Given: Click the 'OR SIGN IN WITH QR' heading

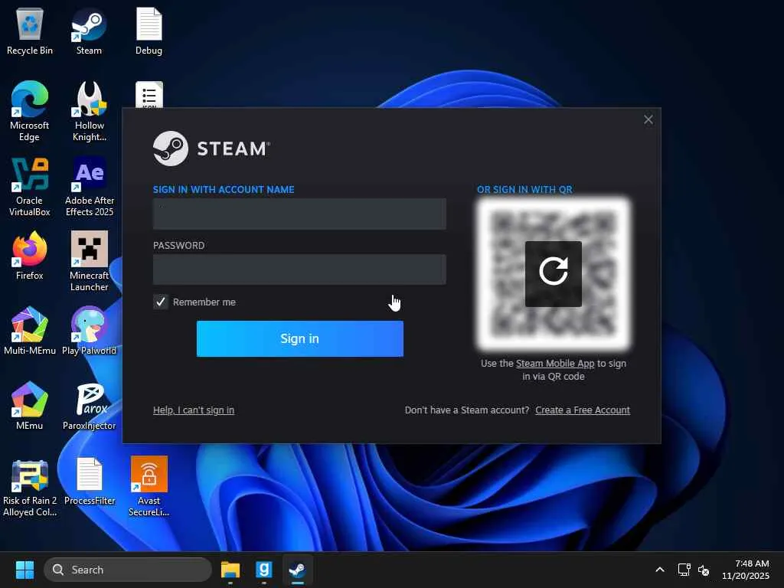Looking at the screenshot, I should click(524, 190).
